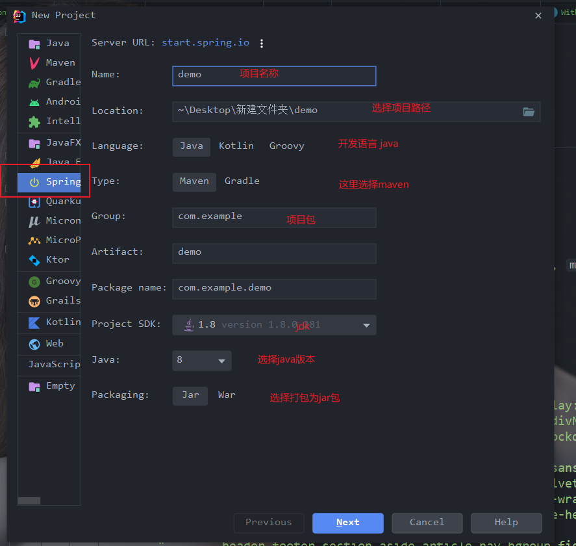576x546 pixels.
Task: Cancel the New Project dialog
Action: pyautogui.click(x=427, y=523)
